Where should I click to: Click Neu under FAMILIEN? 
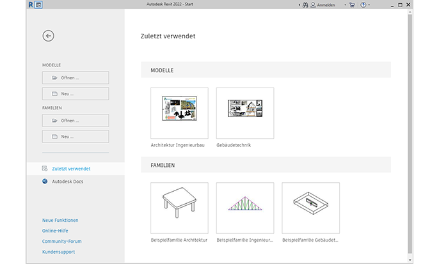pos(76,137)
